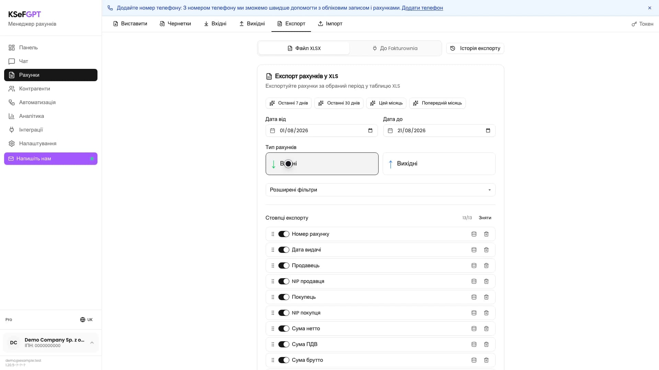Viewport: 659px width, 370px height.
Task: Open the Чернетки tab
Action: pos(175,24)
